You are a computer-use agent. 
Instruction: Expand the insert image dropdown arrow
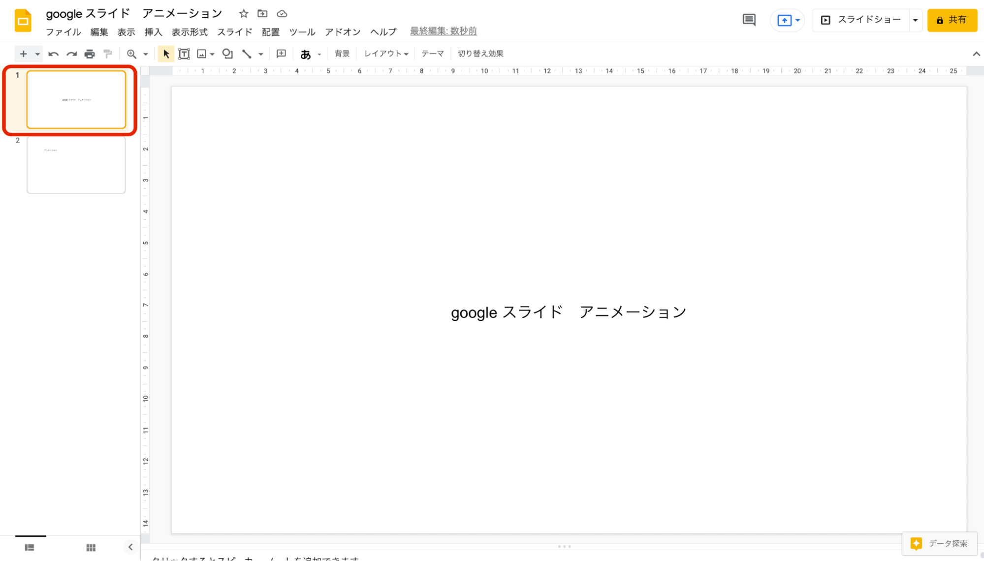[x=212, y=54]
